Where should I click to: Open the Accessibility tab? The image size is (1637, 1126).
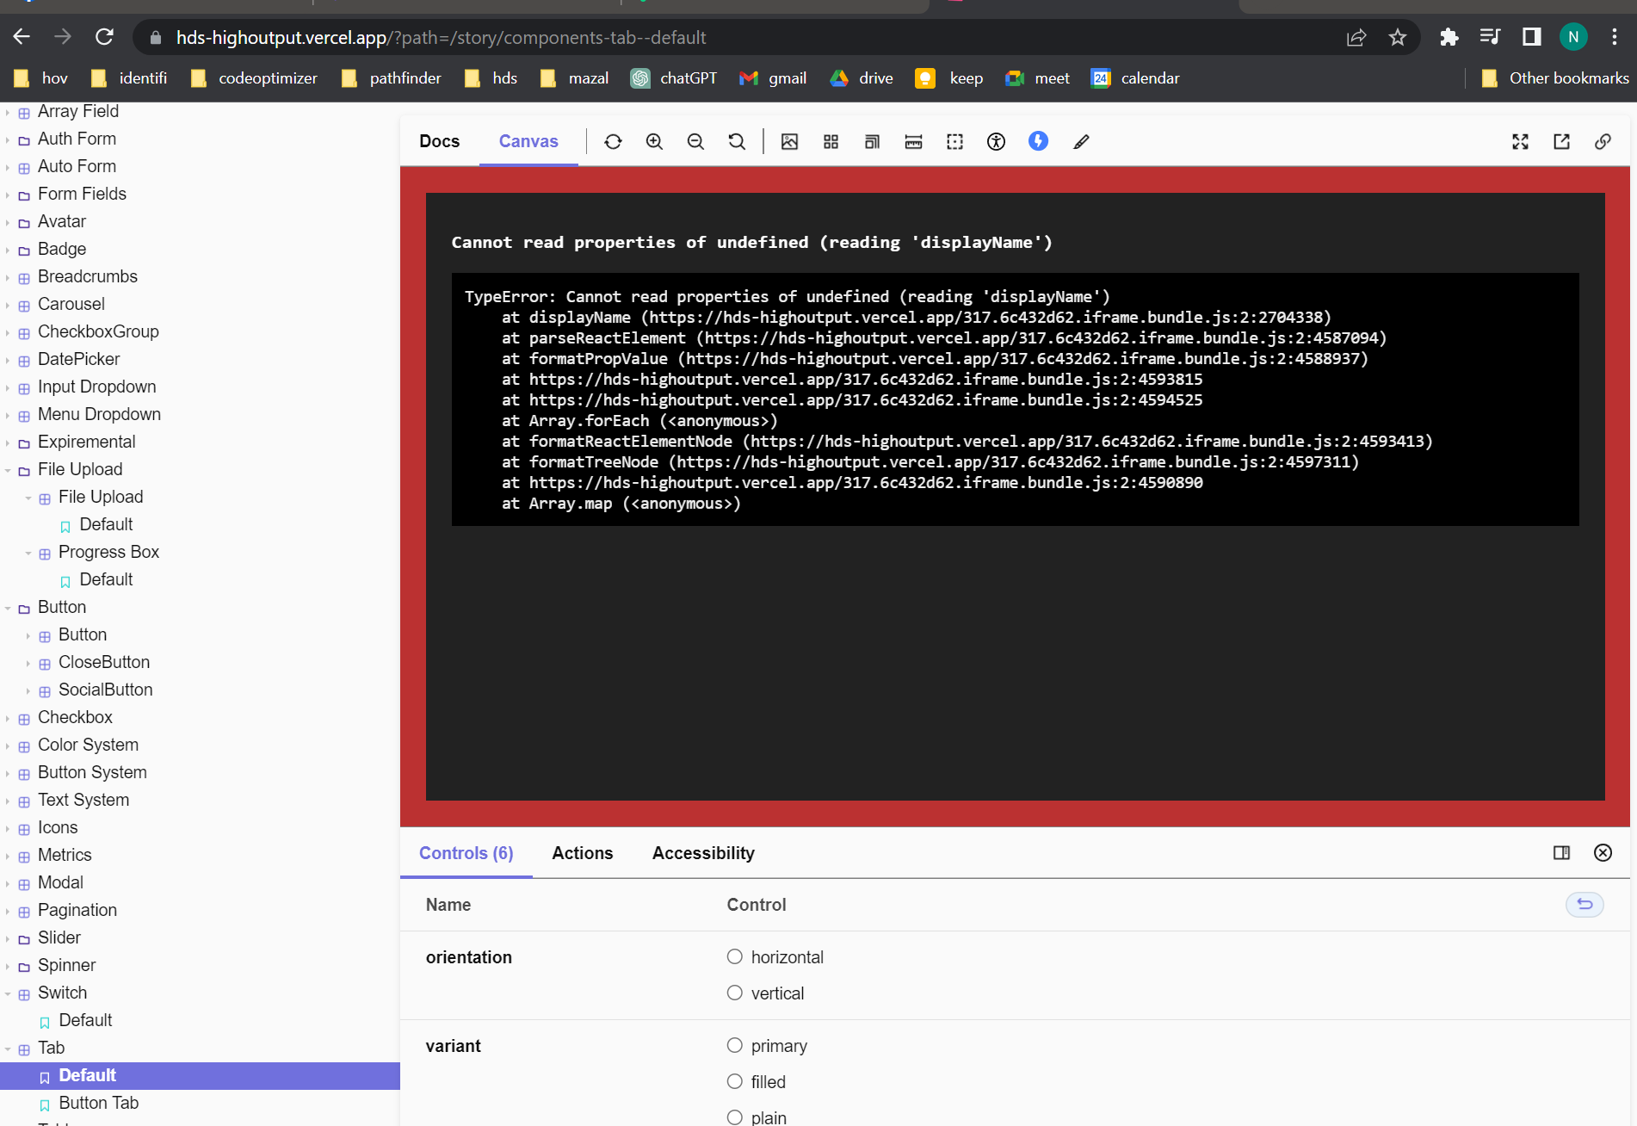click(x=703, y=853)
